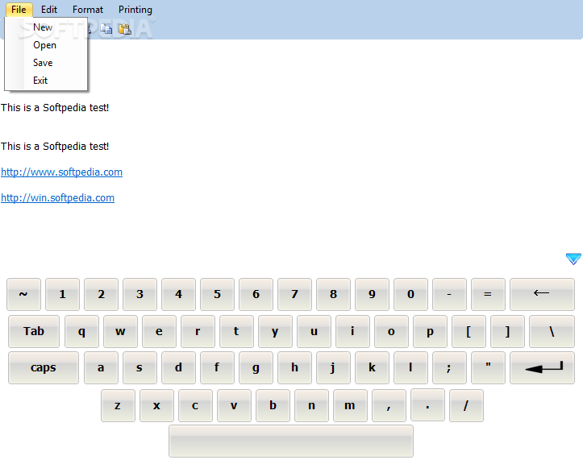This screenshot has height=460, width=583.
Task: Hide keyboard with blue down arrow
Action: tap(573, 259)
